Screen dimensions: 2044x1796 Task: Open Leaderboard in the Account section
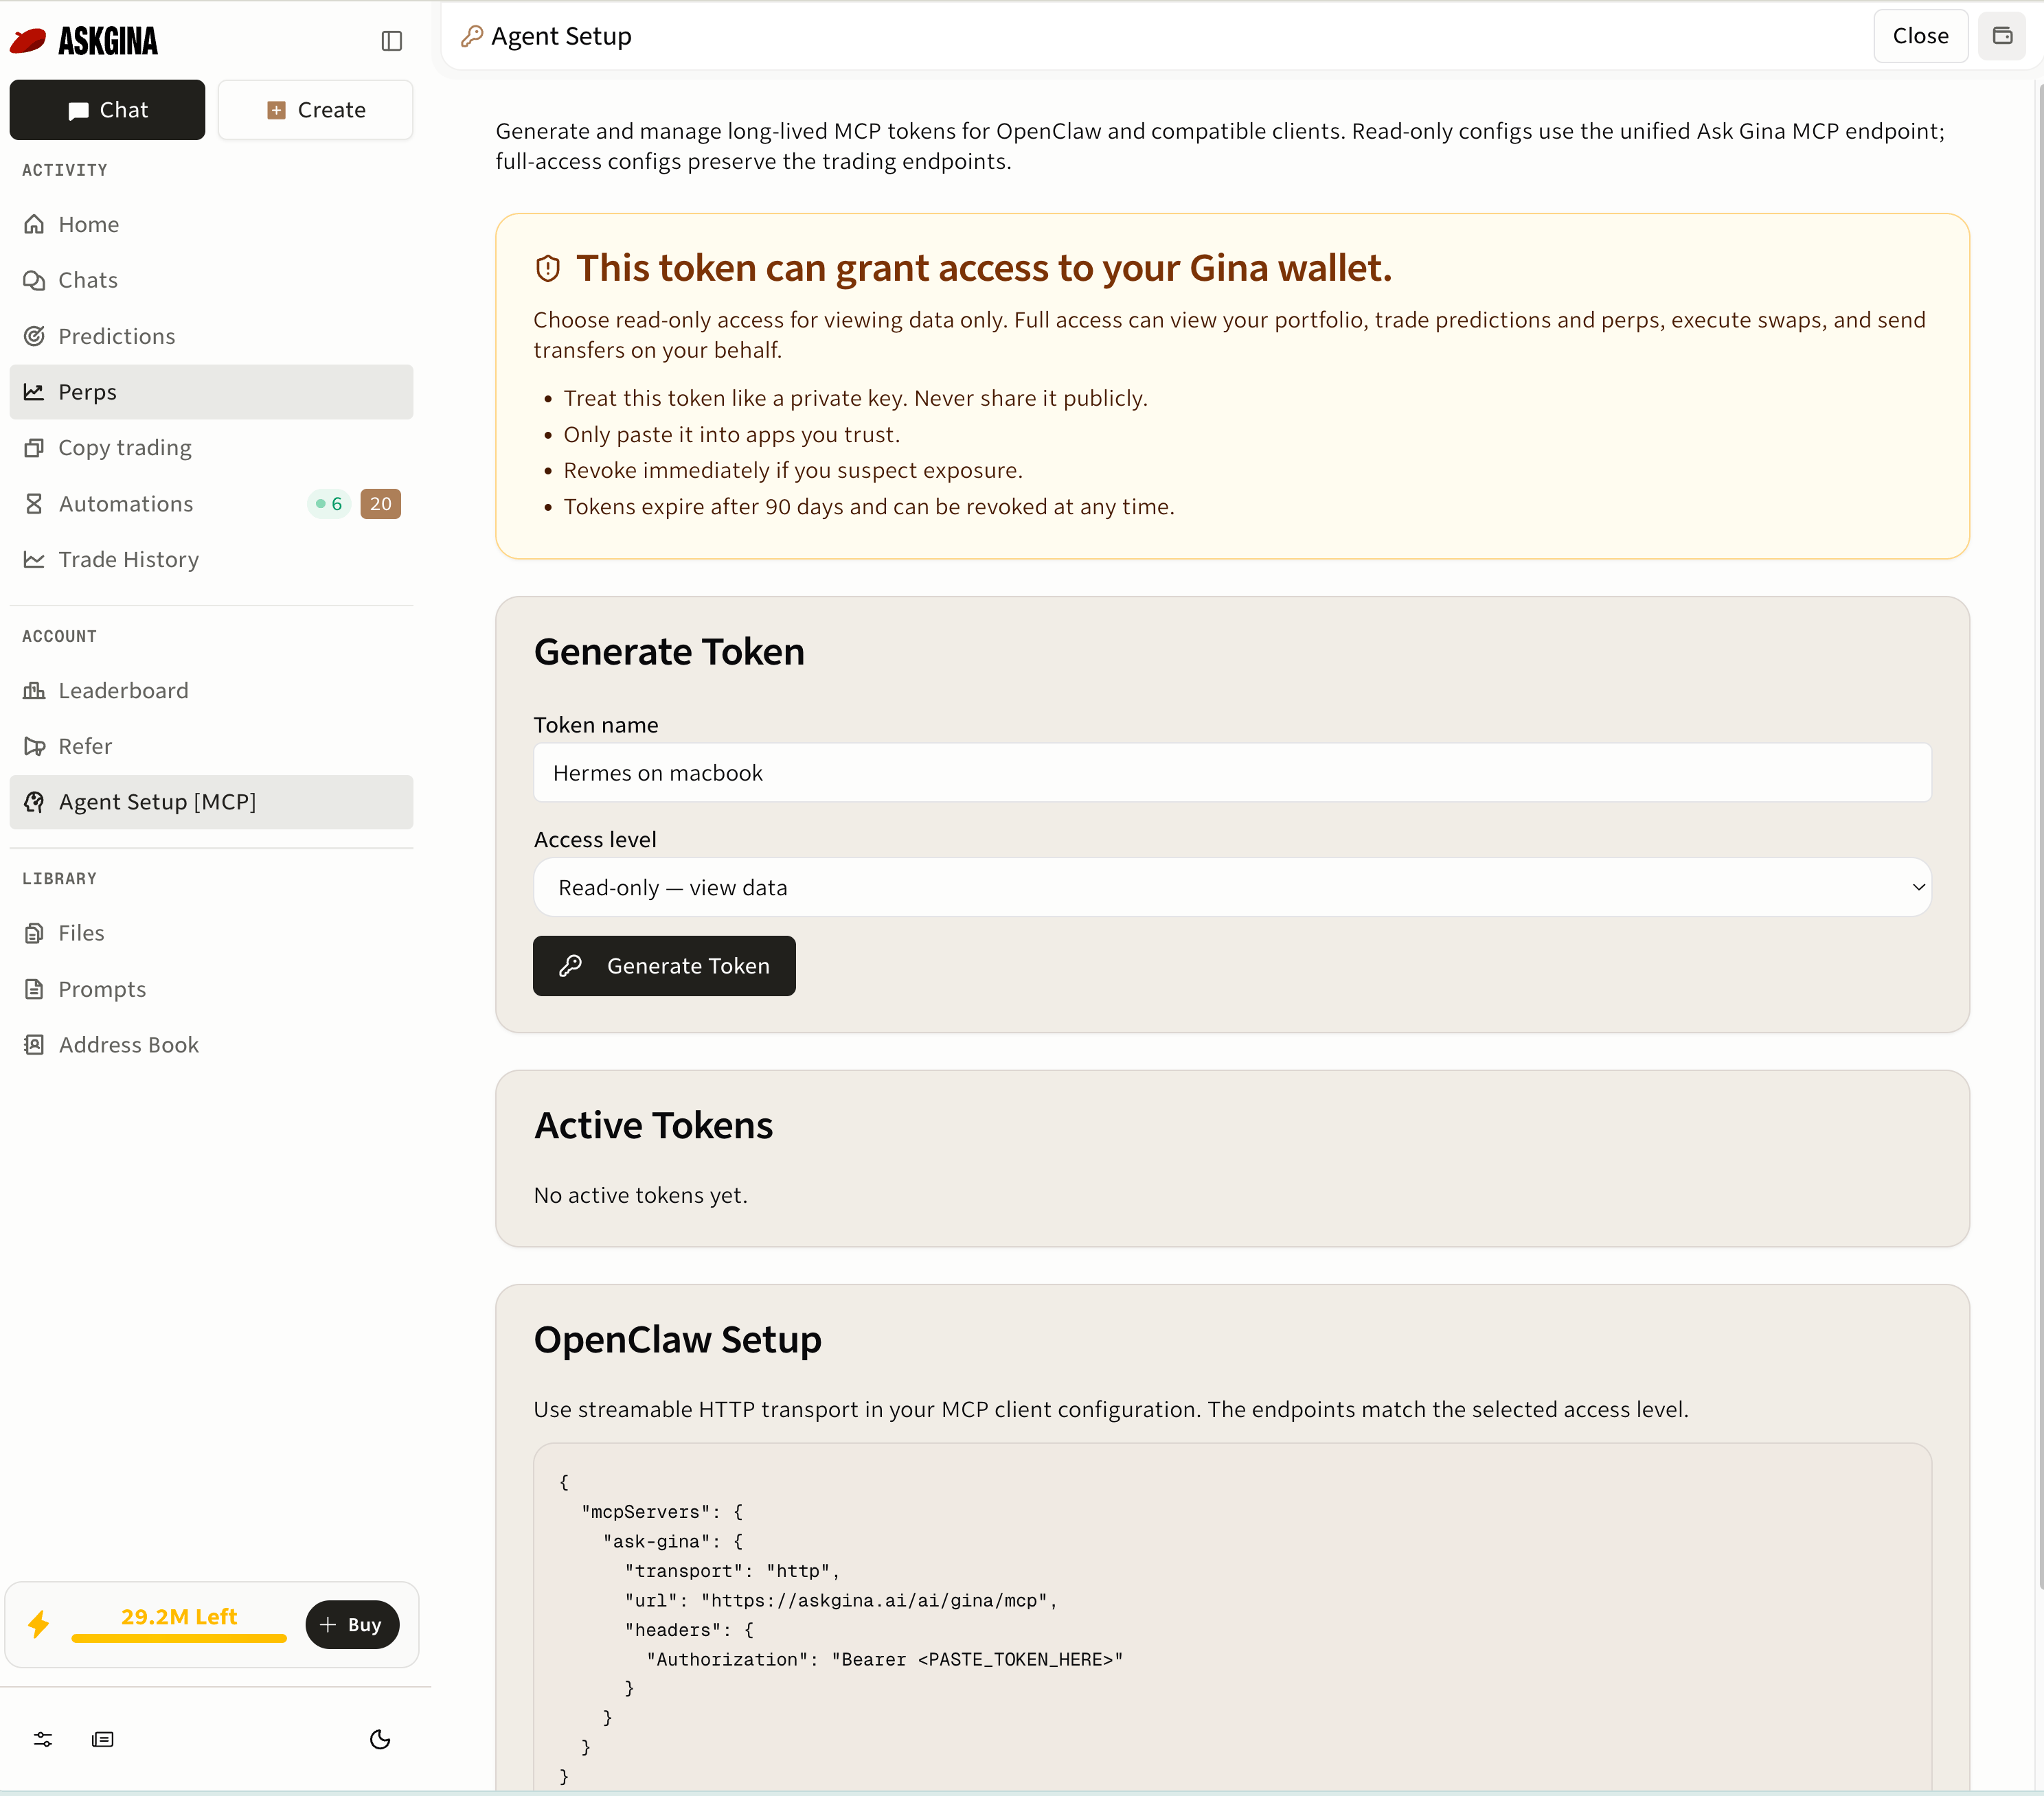pos(211,691)
